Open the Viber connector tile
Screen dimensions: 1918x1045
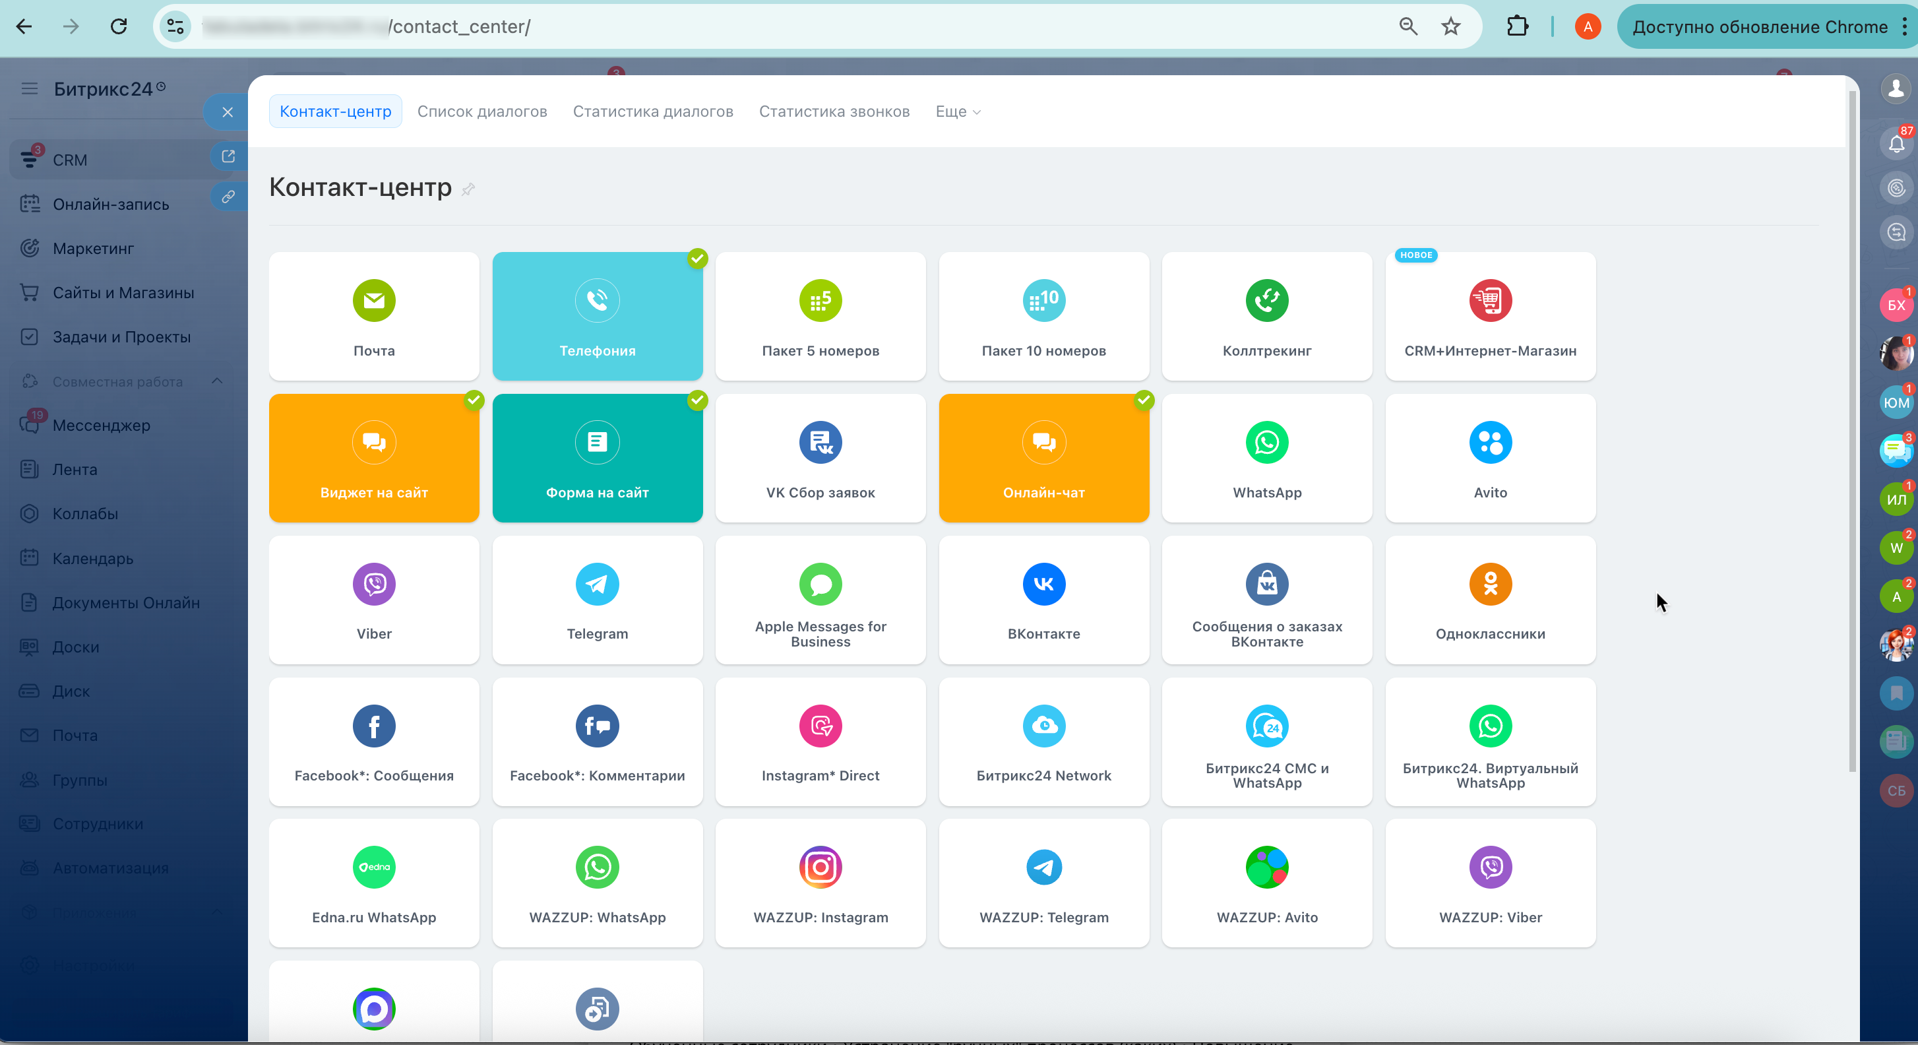pyautogui.click(x=374, y=600)
